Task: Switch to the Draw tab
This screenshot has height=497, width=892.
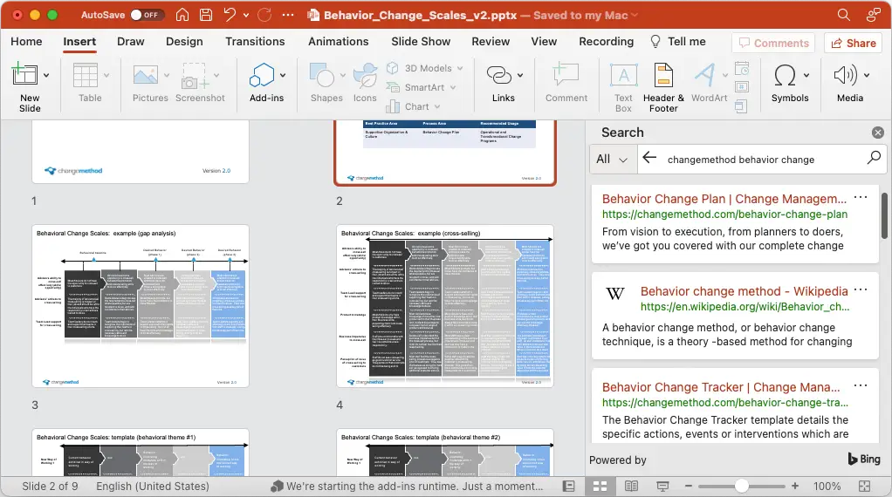Action: (x=130, y=42)
